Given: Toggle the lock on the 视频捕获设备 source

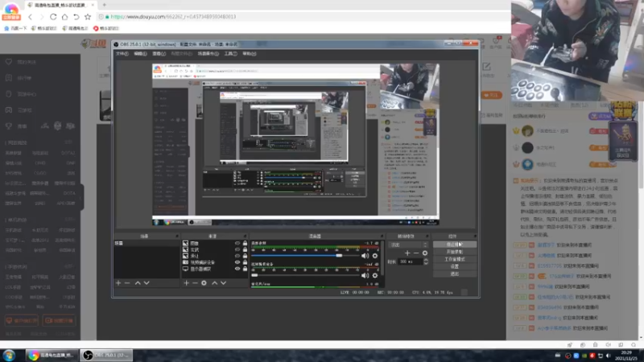Looking at the screenshot, I should (x=245, y=262).
